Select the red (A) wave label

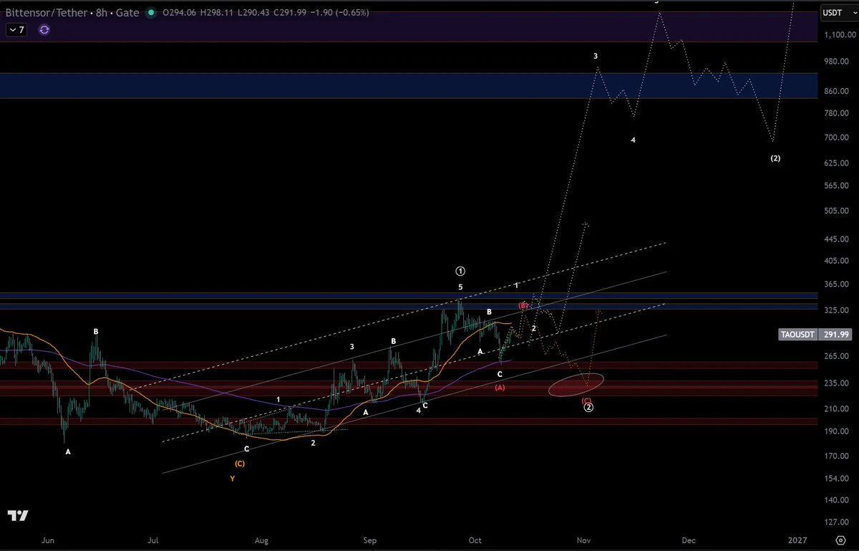coord(500,388)
